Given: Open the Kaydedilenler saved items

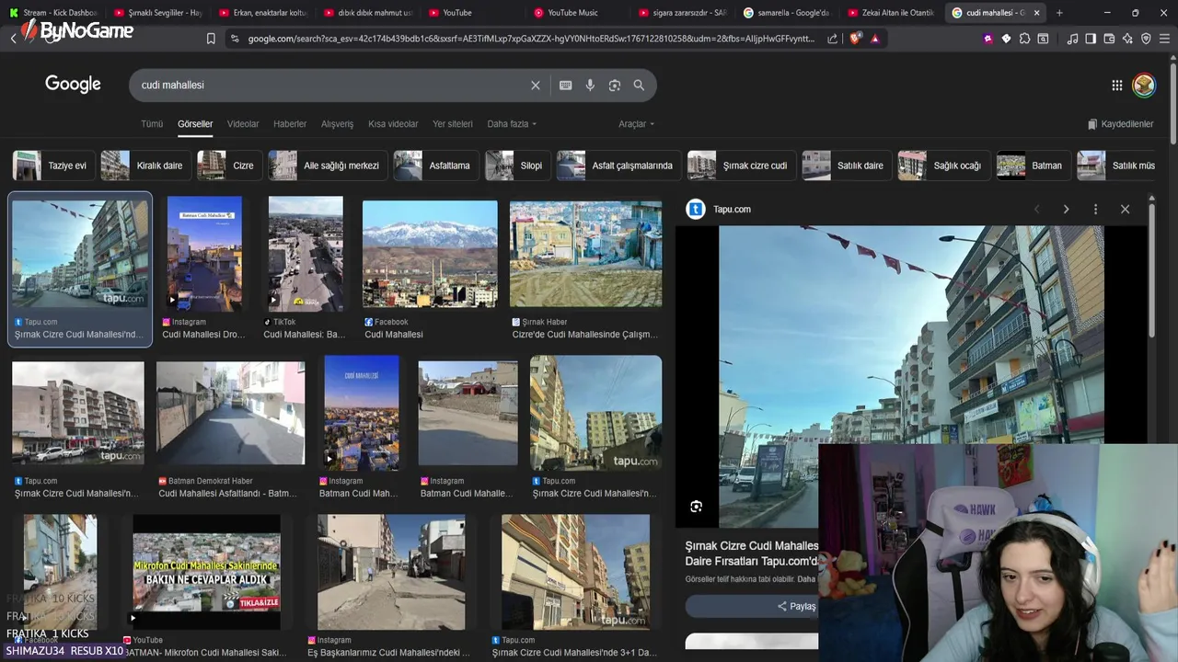Looking at the screenshot, I should click(1120, 124).
